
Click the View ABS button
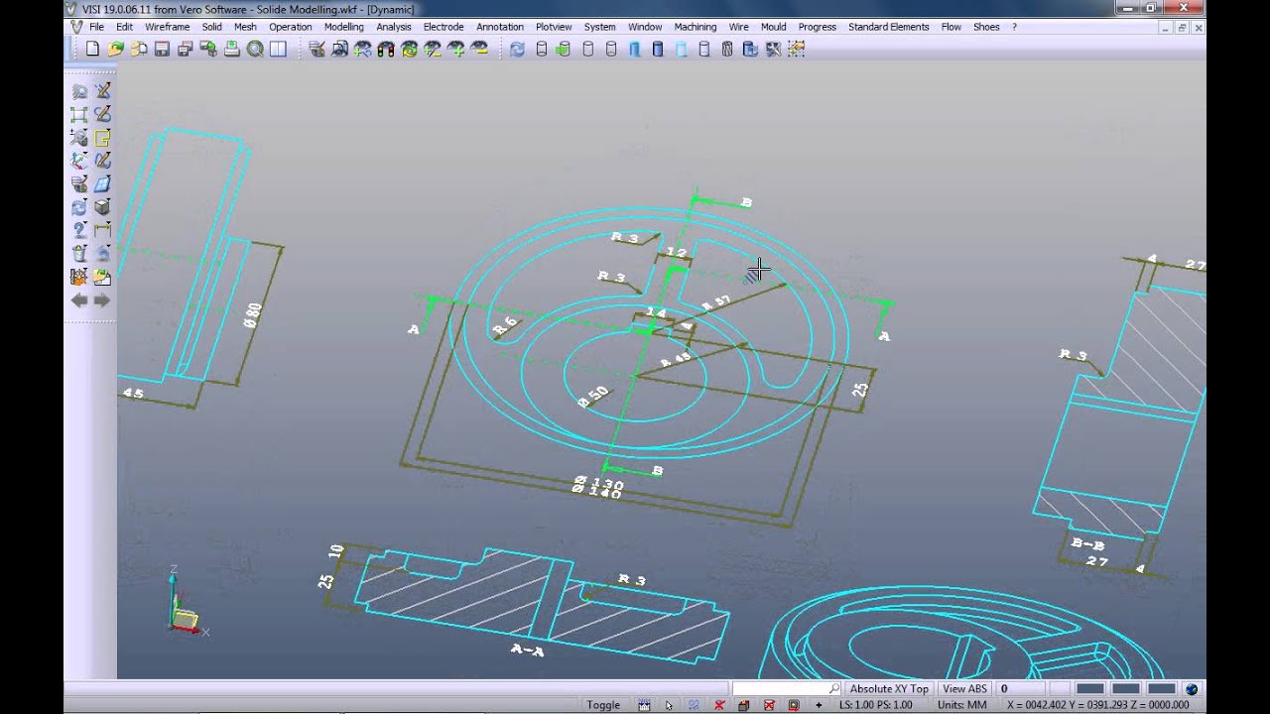[x=964, y=688]
